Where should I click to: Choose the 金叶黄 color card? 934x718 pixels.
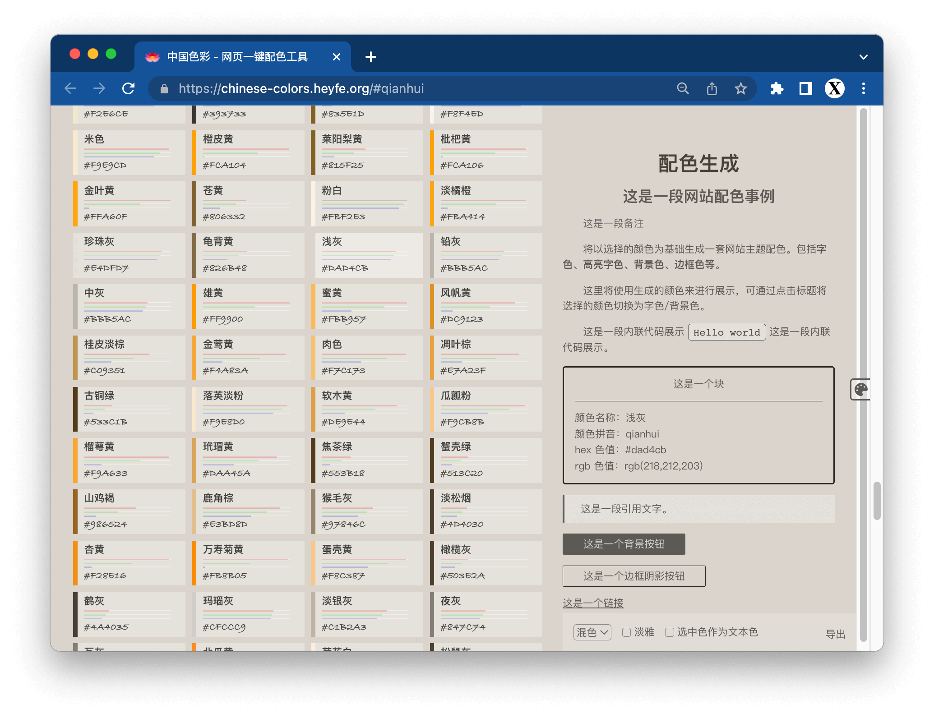129,204
